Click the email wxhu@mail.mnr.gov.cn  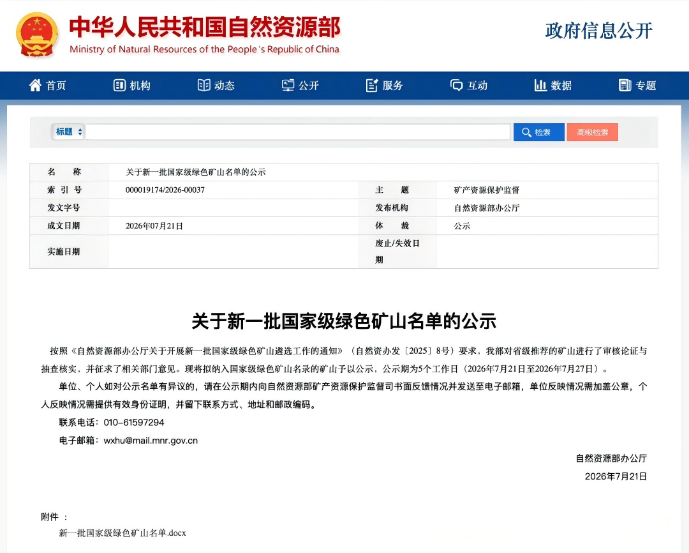click(151, 441)
